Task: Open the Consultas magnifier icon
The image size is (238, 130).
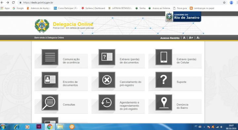Action: [x=50, y=102]
